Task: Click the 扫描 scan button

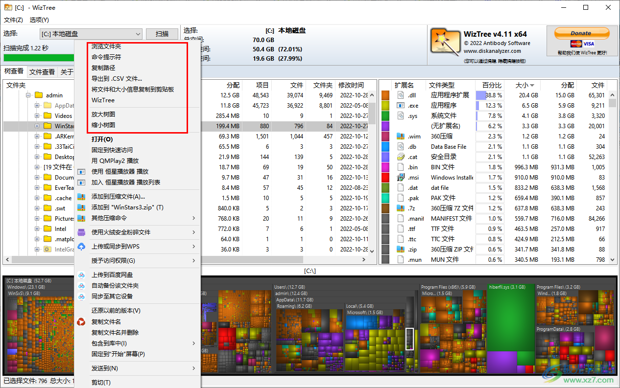Action: click(162, 34)
